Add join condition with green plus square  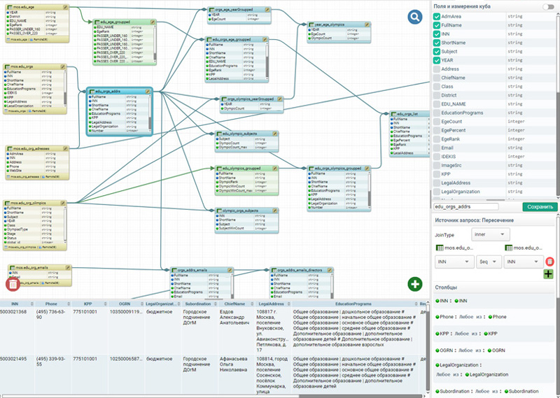click(548, 274)
